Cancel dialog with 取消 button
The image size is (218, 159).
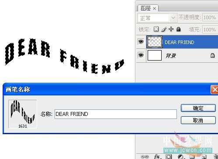click(x=198, y=120)
